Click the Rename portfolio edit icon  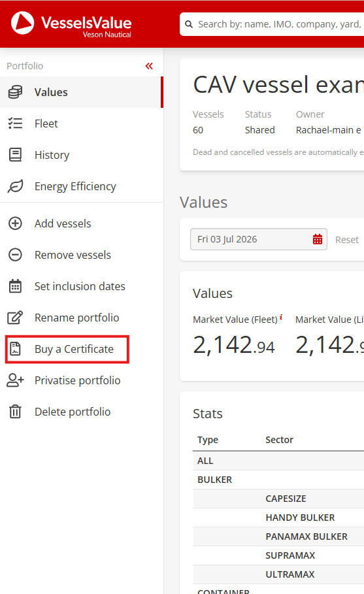[x=15, y=318]
